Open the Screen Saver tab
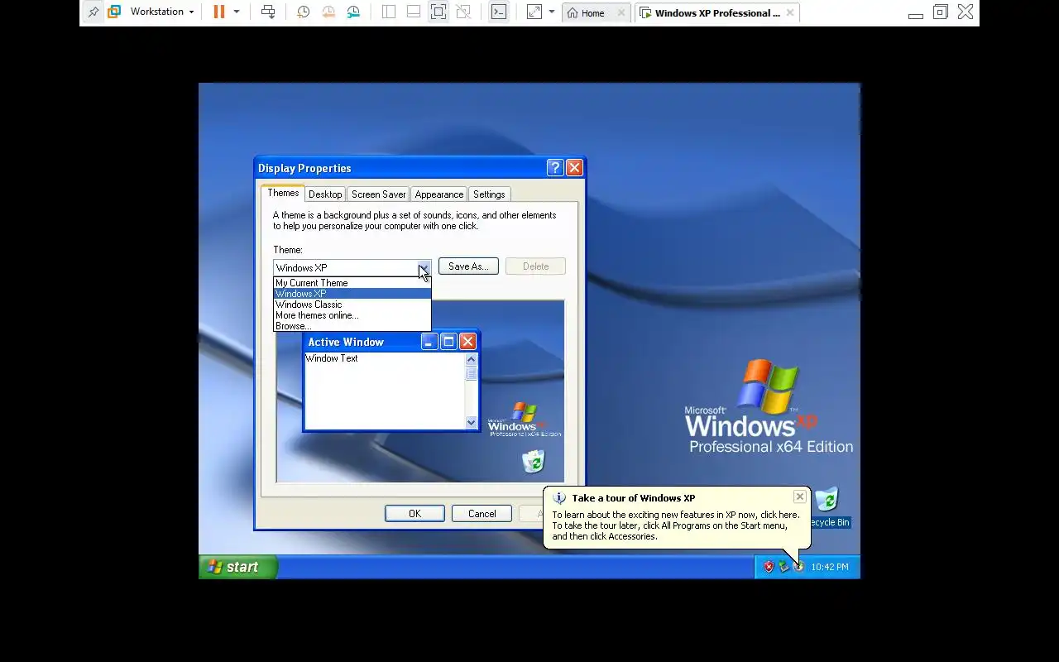This screenshot has width=1059, height=662. click(378, 194)
